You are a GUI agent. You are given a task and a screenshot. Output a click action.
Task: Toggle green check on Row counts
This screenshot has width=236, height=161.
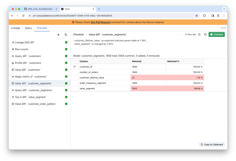click(x=66, y=49)
